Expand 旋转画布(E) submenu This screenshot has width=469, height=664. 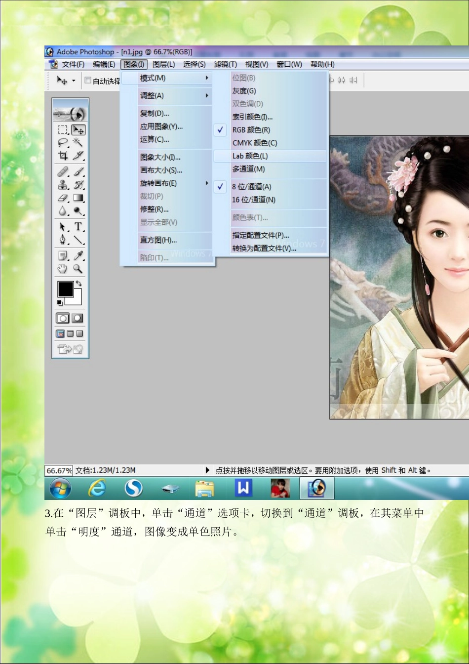click(167, 183)
